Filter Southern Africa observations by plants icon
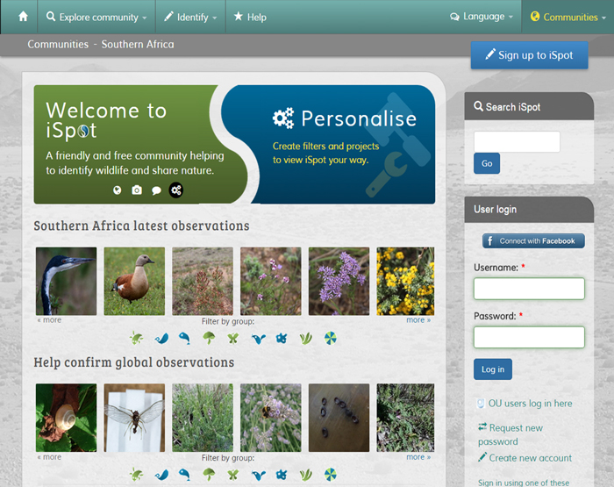This screenshot has width=614, height=487. pos(306,338)
